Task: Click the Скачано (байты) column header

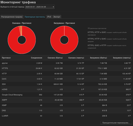Action: click(x=55, y=58)
